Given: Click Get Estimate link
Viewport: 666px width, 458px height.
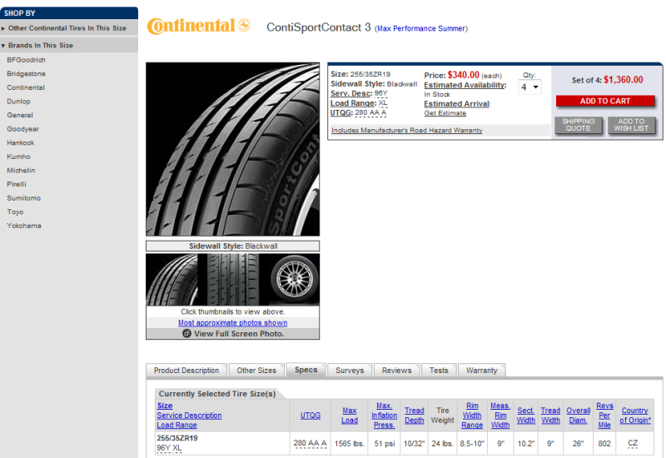Looking at the screenshot, I should [445, 113].
